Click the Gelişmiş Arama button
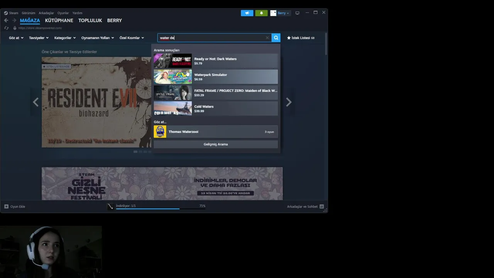 tap(216, 144)
